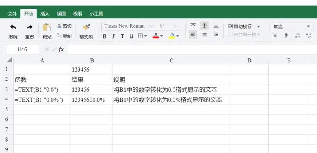Apply thousands separator comma format

pyautogui.click(x=286, y=36)
